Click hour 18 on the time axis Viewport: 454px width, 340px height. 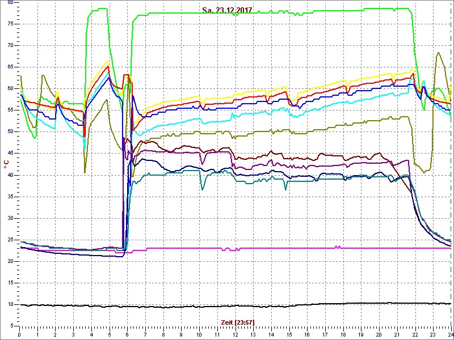[343, 334]
